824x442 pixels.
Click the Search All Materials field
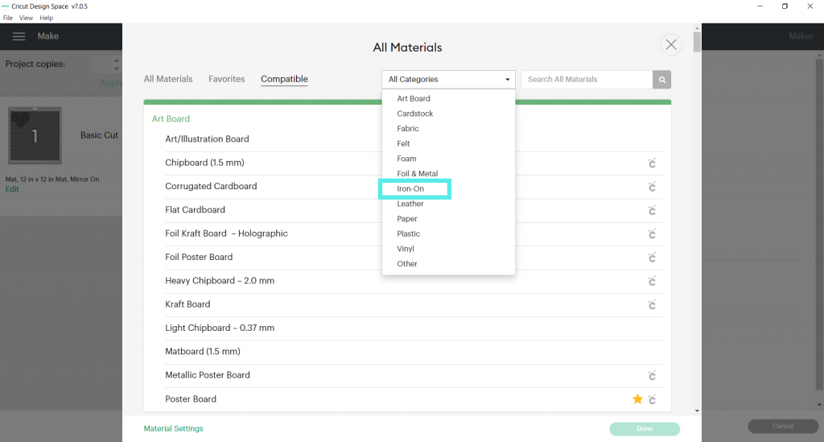click(x=586, y=80)
